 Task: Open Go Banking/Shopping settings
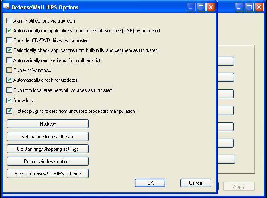point(48,149)
